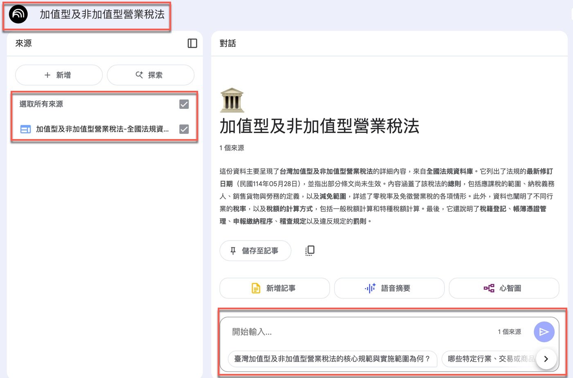The height and width of the screenshot is (378, 573).
Task: Select suggestion starting 哪些特定行業、交易或商品
Action: [490, 359]
